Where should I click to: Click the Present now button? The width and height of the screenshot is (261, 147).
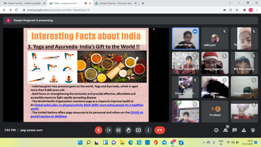138,130
